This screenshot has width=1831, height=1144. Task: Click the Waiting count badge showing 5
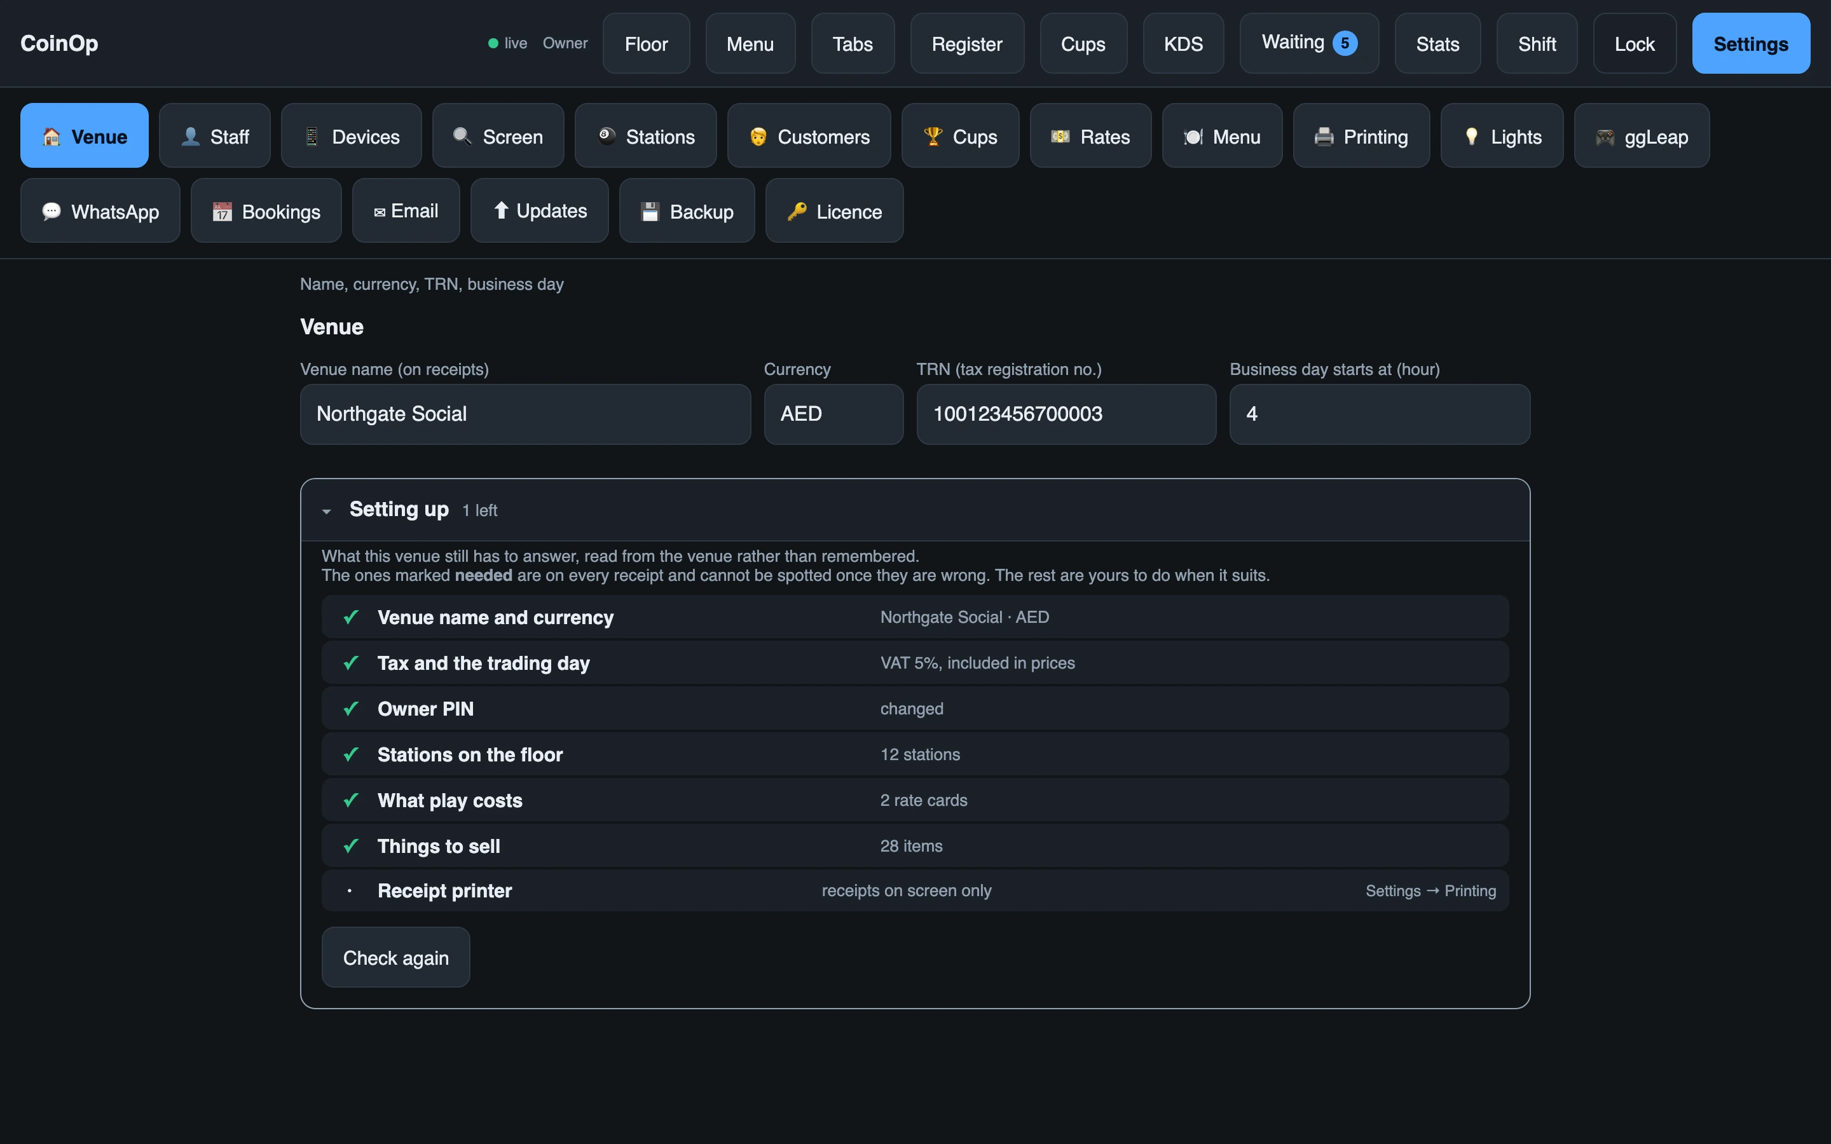(1345, 43)
